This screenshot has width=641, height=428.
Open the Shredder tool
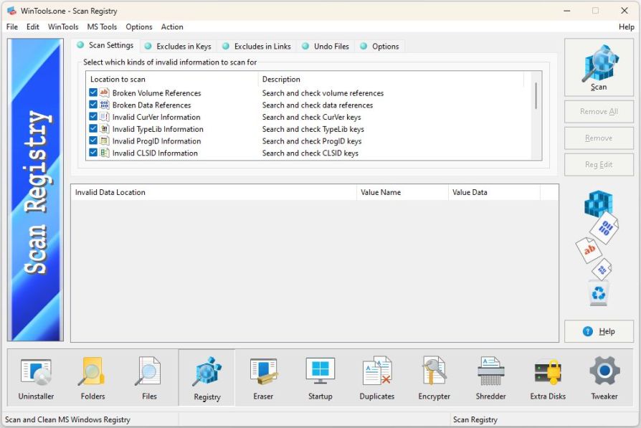[490, 378]
